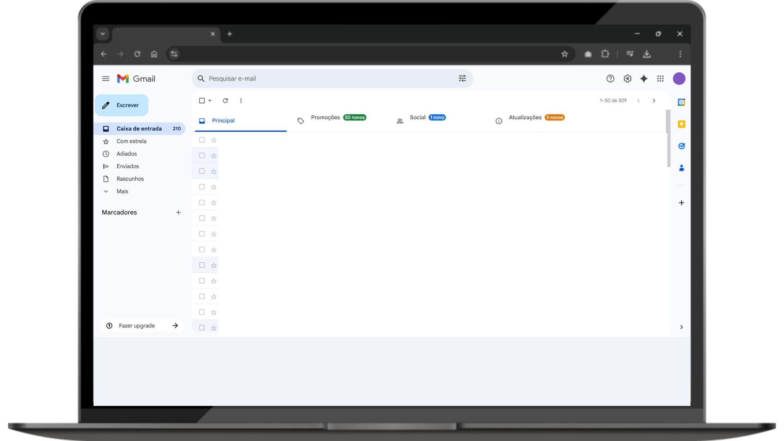Expand the Mais section in sidebar
This screenshot has height=441, width=784.
click(x=122, y=192)
